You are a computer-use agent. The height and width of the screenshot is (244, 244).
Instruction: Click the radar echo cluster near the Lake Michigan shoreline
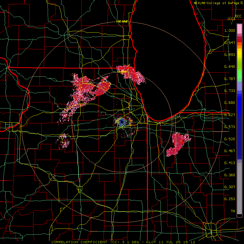(x=131, y=74)
